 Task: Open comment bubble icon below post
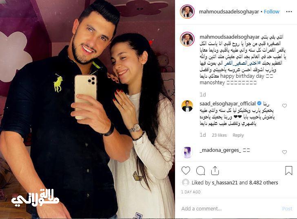click(200, 171)
